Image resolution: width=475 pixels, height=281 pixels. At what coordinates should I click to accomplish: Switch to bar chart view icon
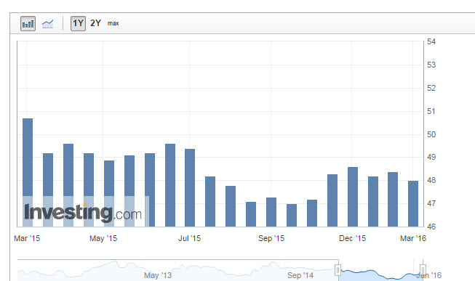pyautogui.click(x=28, y=23)
